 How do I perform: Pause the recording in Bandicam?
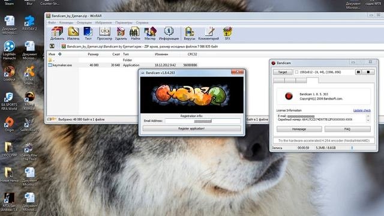(x=358, y=72)
